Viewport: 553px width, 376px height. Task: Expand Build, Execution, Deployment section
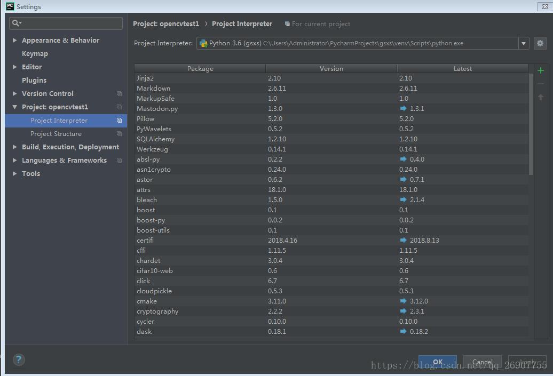click(x=14, y=147)
